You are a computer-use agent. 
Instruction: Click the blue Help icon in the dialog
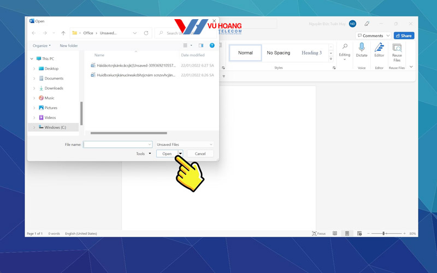click(x=212, y=46)
